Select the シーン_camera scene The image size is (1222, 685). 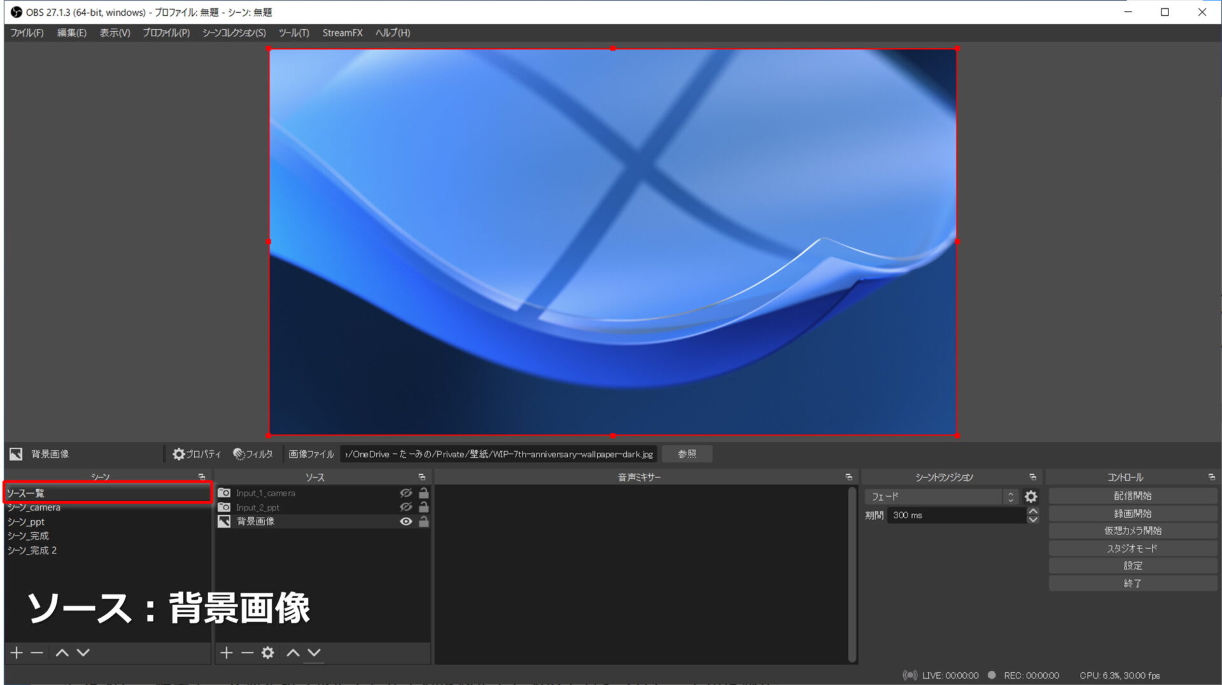108,508
